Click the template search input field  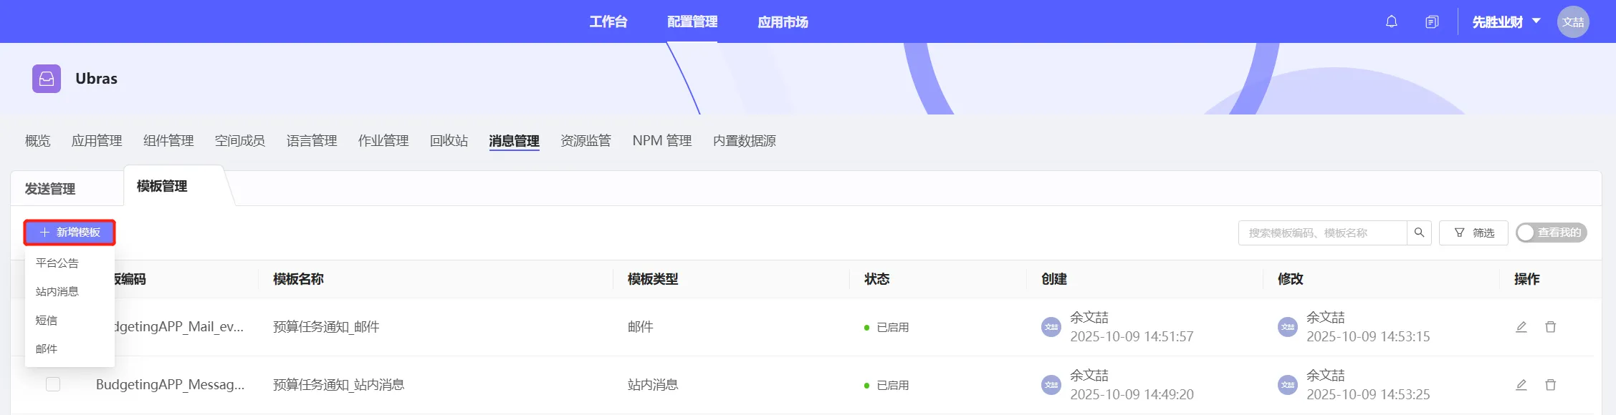[x=1321, y=233]
